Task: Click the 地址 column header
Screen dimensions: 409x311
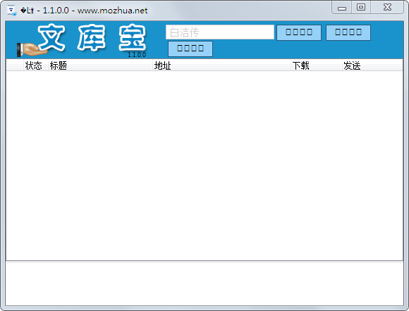Action: click(x=221, y=65)
